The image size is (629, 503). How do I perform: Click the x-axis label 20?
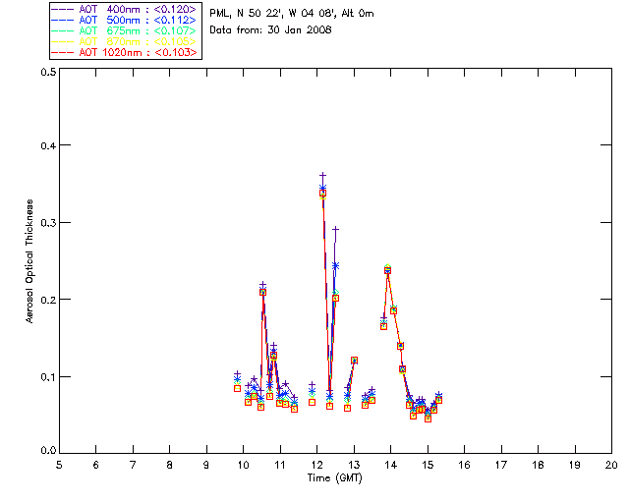(x=611, y=465)
